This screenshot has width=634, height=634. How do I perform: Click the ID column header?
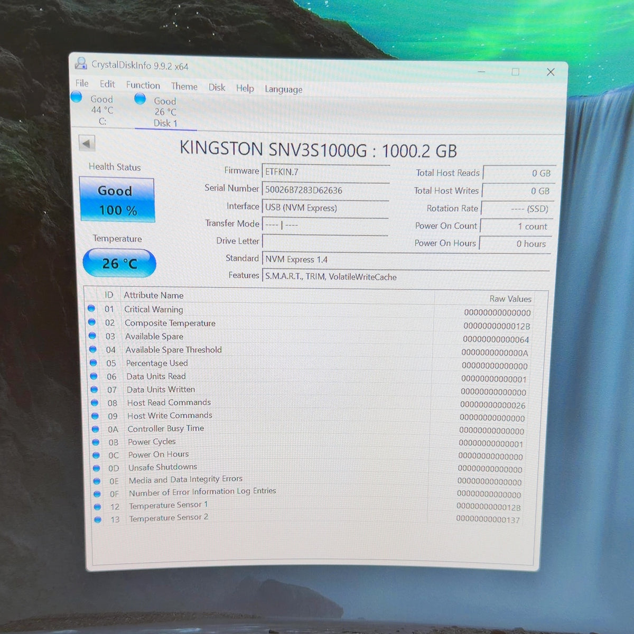[109, 295]
